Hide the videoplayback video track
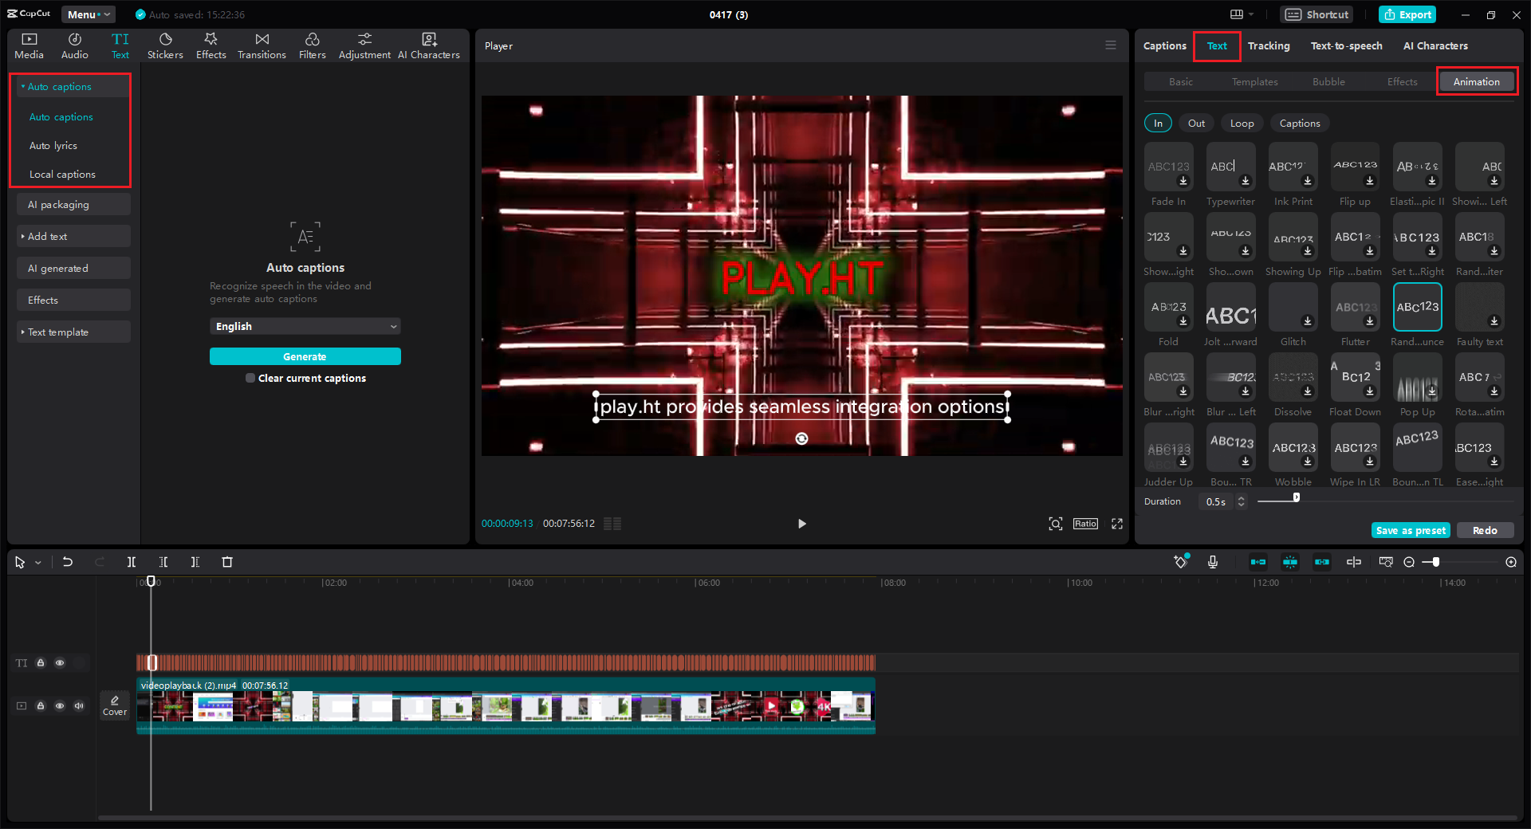 coord(60,705)
